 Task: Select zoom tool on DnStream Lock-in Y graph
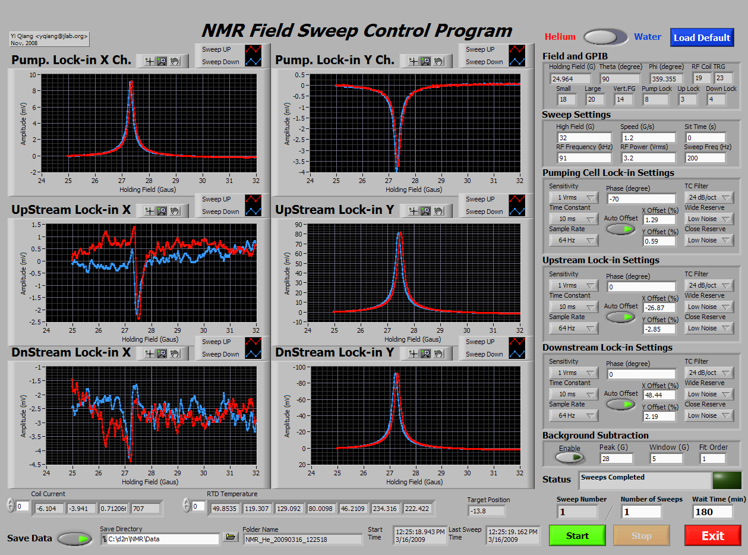[x=425, y=354]
